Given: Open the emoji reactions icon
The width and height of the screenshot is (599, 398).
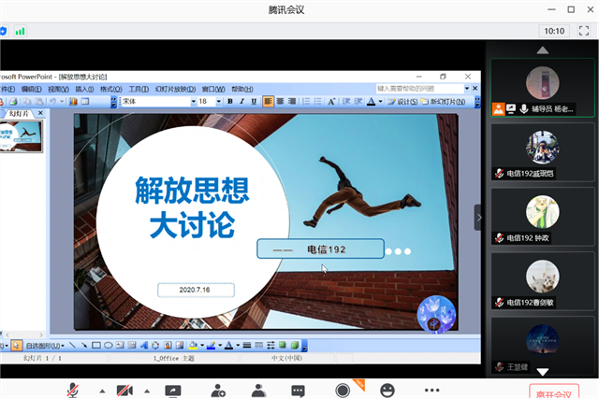Looking at the screenshot, I should coord(387,390).
